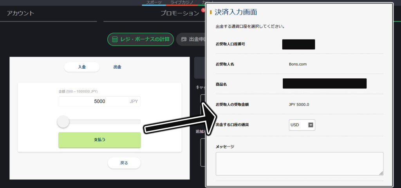Click the メッセージ text area
Image resolution: width=401 pixels, height=188 pixels.
(x=300, y=164)
